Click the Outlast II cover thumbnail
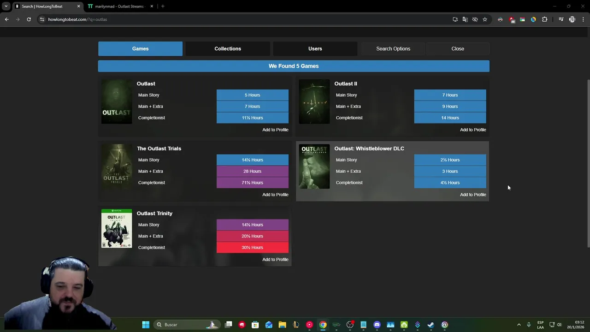Screen dimensions: 590x332 pyautogui.click(x=314, y=101)
